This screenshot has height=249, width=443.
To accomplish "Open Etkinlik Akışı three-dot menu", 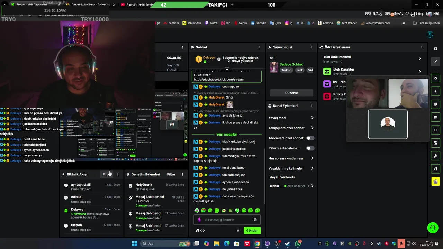I will coord(118,174).
